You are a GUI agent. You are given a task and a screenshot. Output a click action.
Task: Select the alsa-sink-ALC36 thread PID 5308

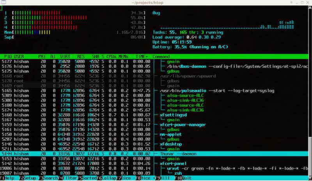(154, 100)
